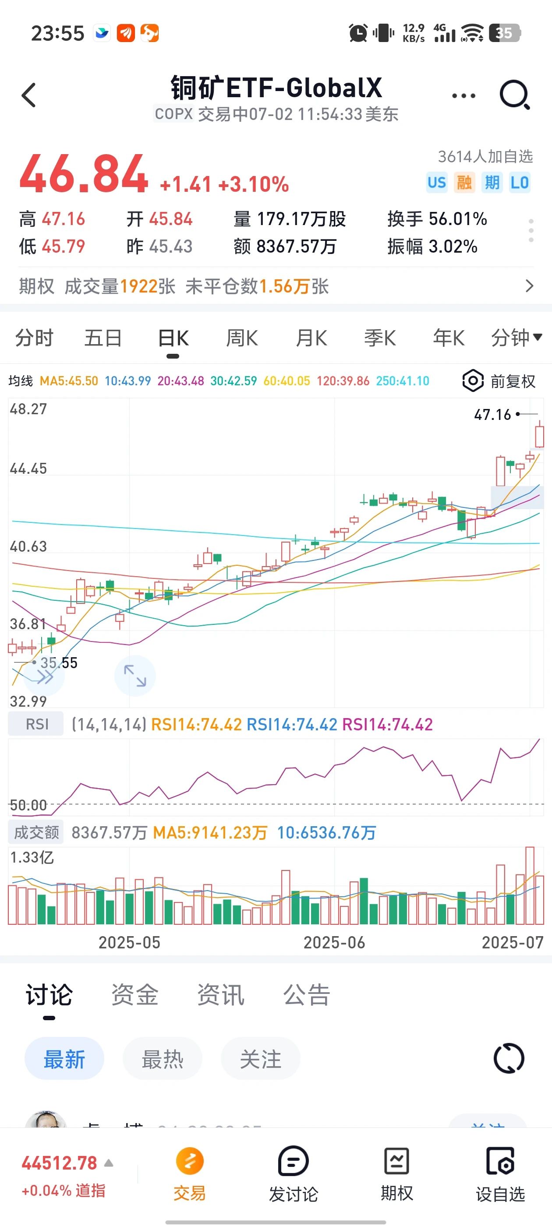Filter discussions by 关注
The height and width of the screenshot is (1226, 552).
pos(261,1059)
